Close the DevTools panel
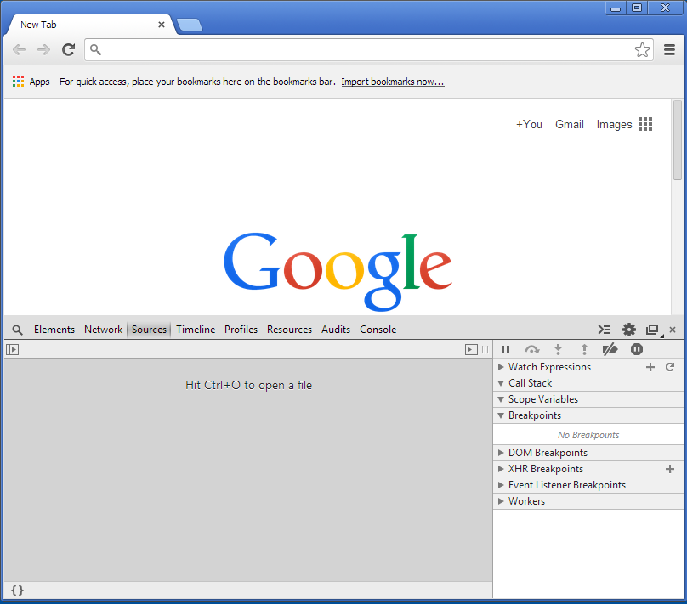Viewport: 687px width, 604px height. (x=673, y=330)
